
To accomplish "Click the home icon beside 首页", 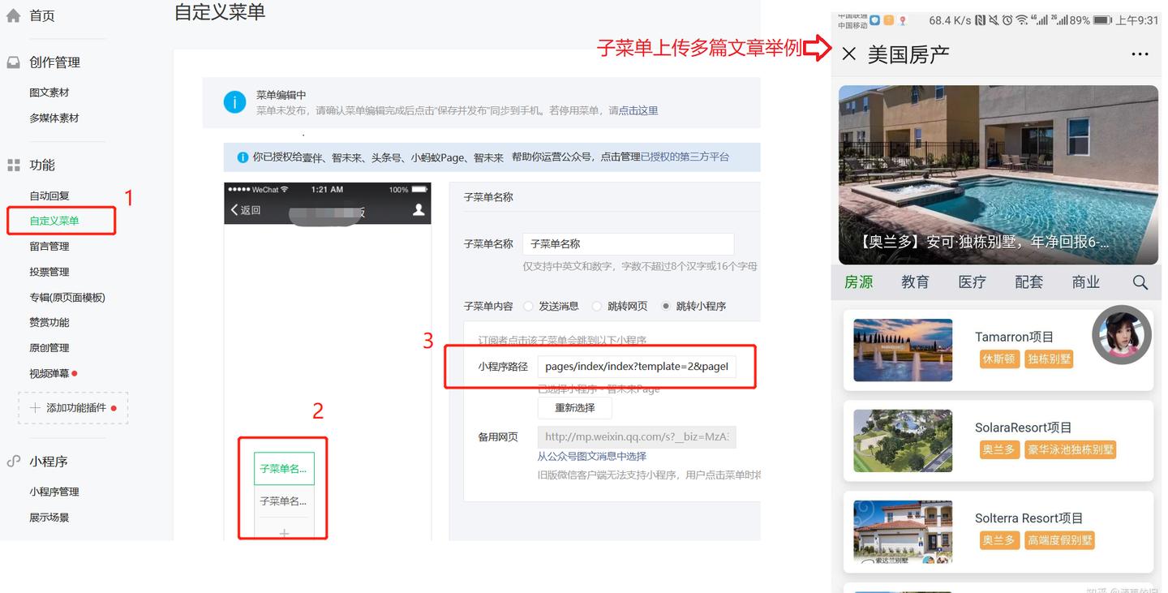I will coord(13,15).
